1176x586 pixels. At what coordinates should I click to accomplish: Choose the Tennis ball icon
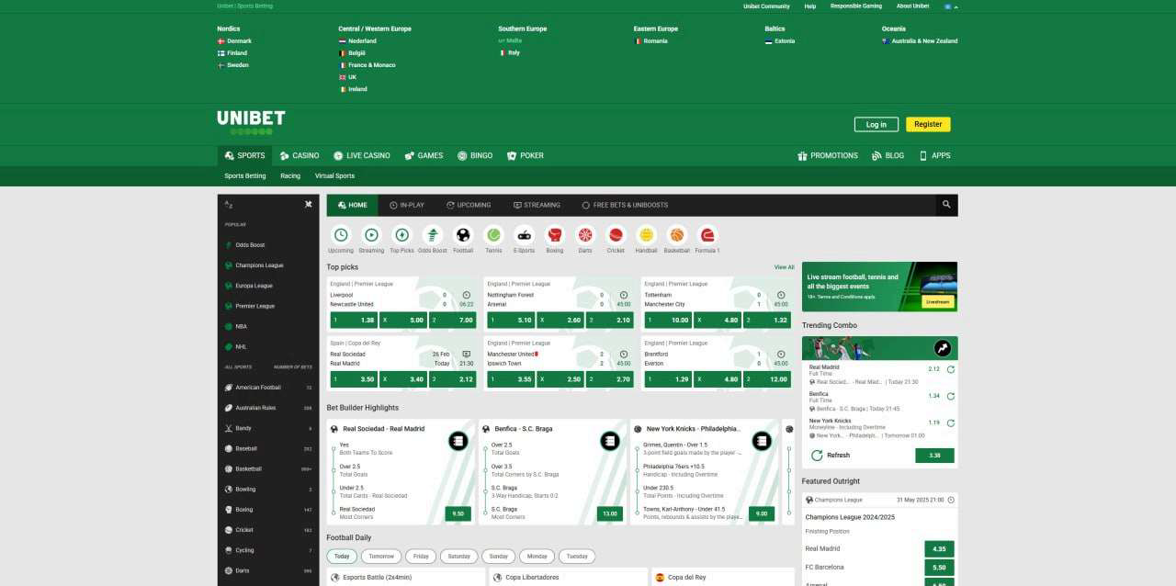[493, 235]
